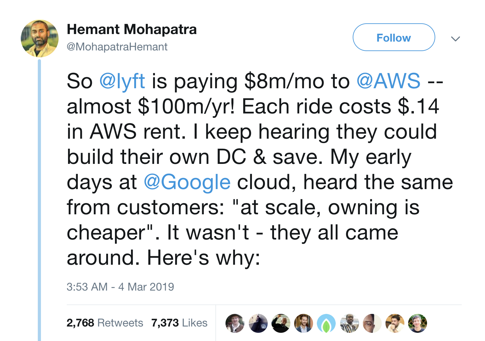
Task: Open liker avatar of person beside a wall
Action: (258, 323)
